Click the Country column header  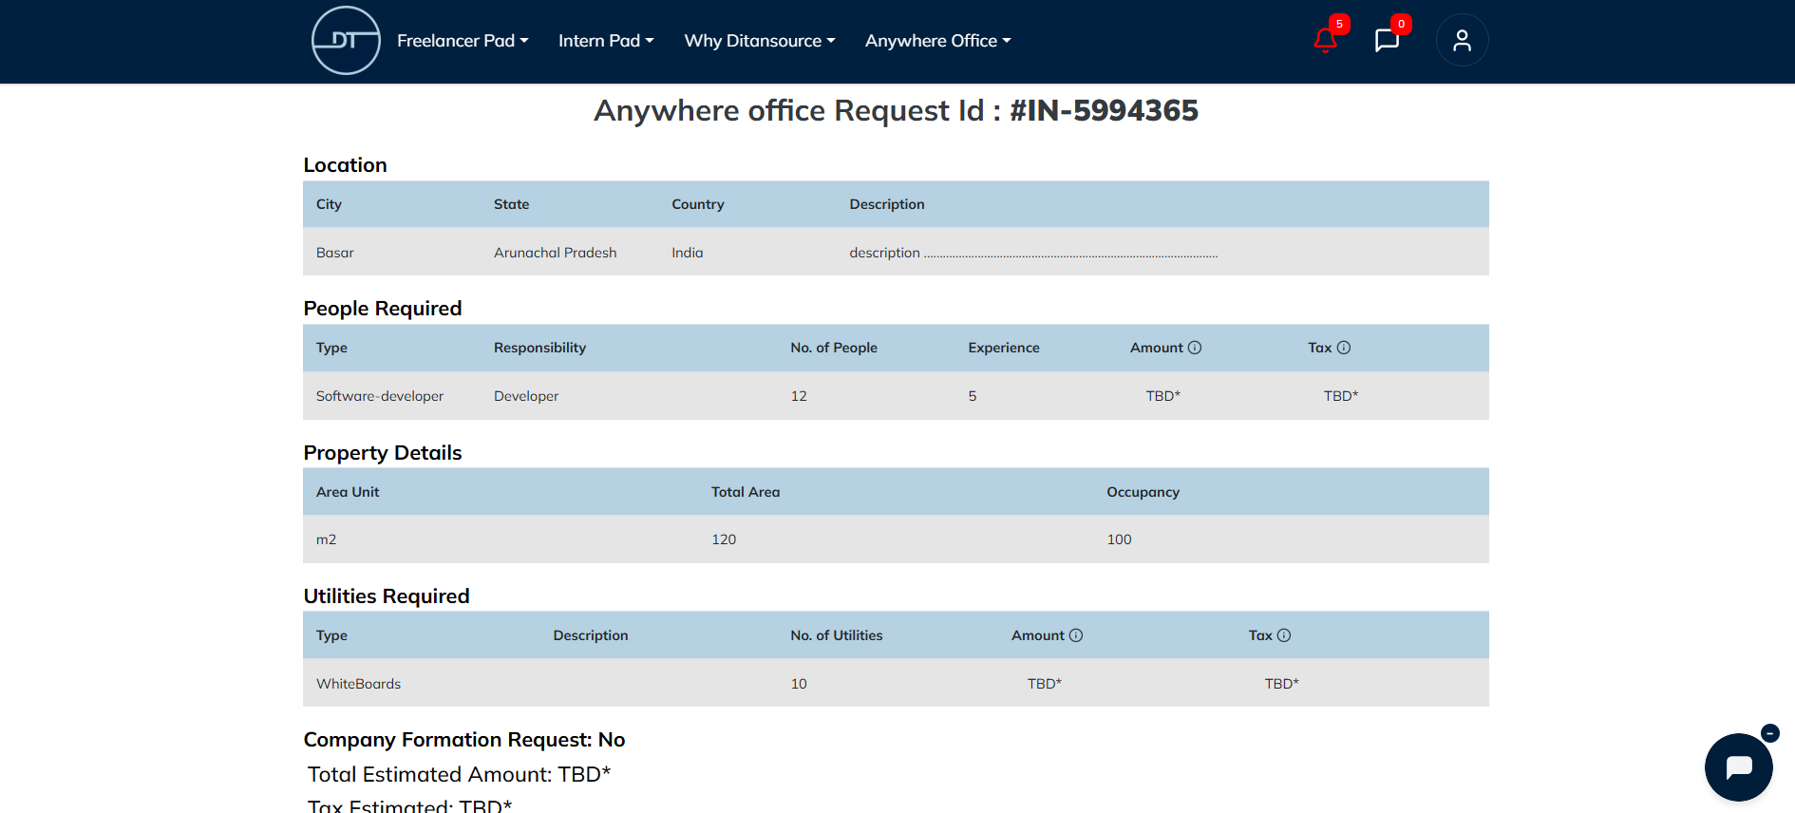[x=698, y=204]
